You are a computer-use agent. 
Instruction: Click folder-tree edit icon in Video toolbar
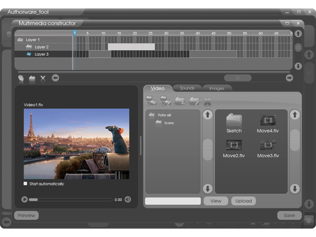coord(166,100)
